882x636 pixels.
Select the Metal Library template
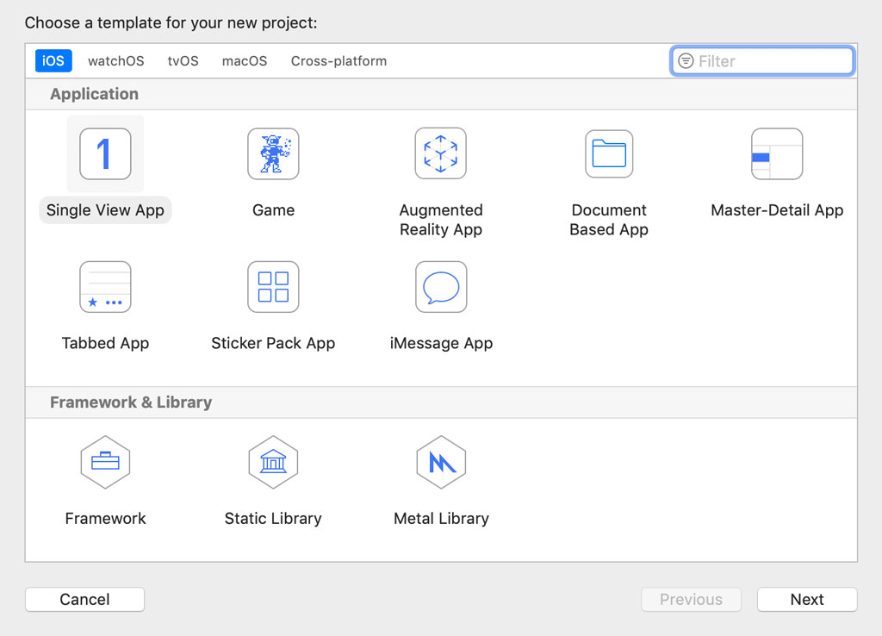click(441, 462)
